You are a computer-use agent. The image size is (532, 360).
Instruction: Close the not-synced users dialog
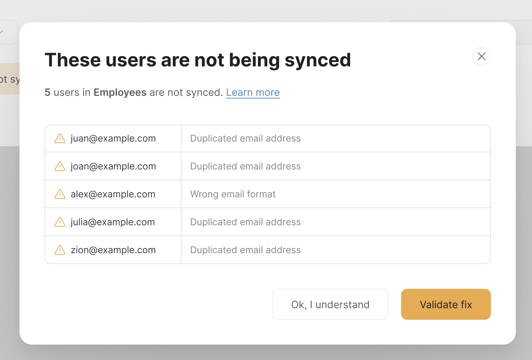coord(481,56)
